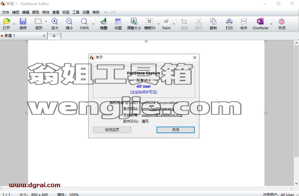Image resolution: width=299 pixels, height=196 pixels.
Task: Click the horizontal scrollbar right arrow
Action: pos(291,188)
